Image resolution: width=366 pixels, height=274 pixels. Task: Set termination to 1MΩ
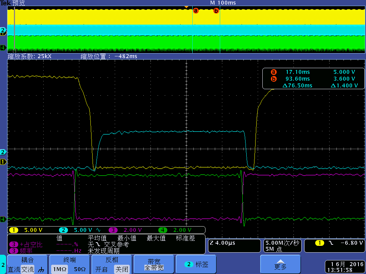pos(60,269)
